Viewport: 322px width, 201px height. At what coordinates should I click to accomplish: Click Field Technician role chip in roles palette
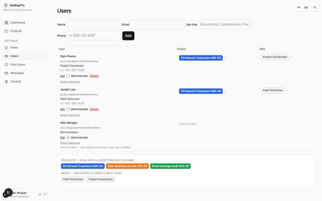click(73, 179)
